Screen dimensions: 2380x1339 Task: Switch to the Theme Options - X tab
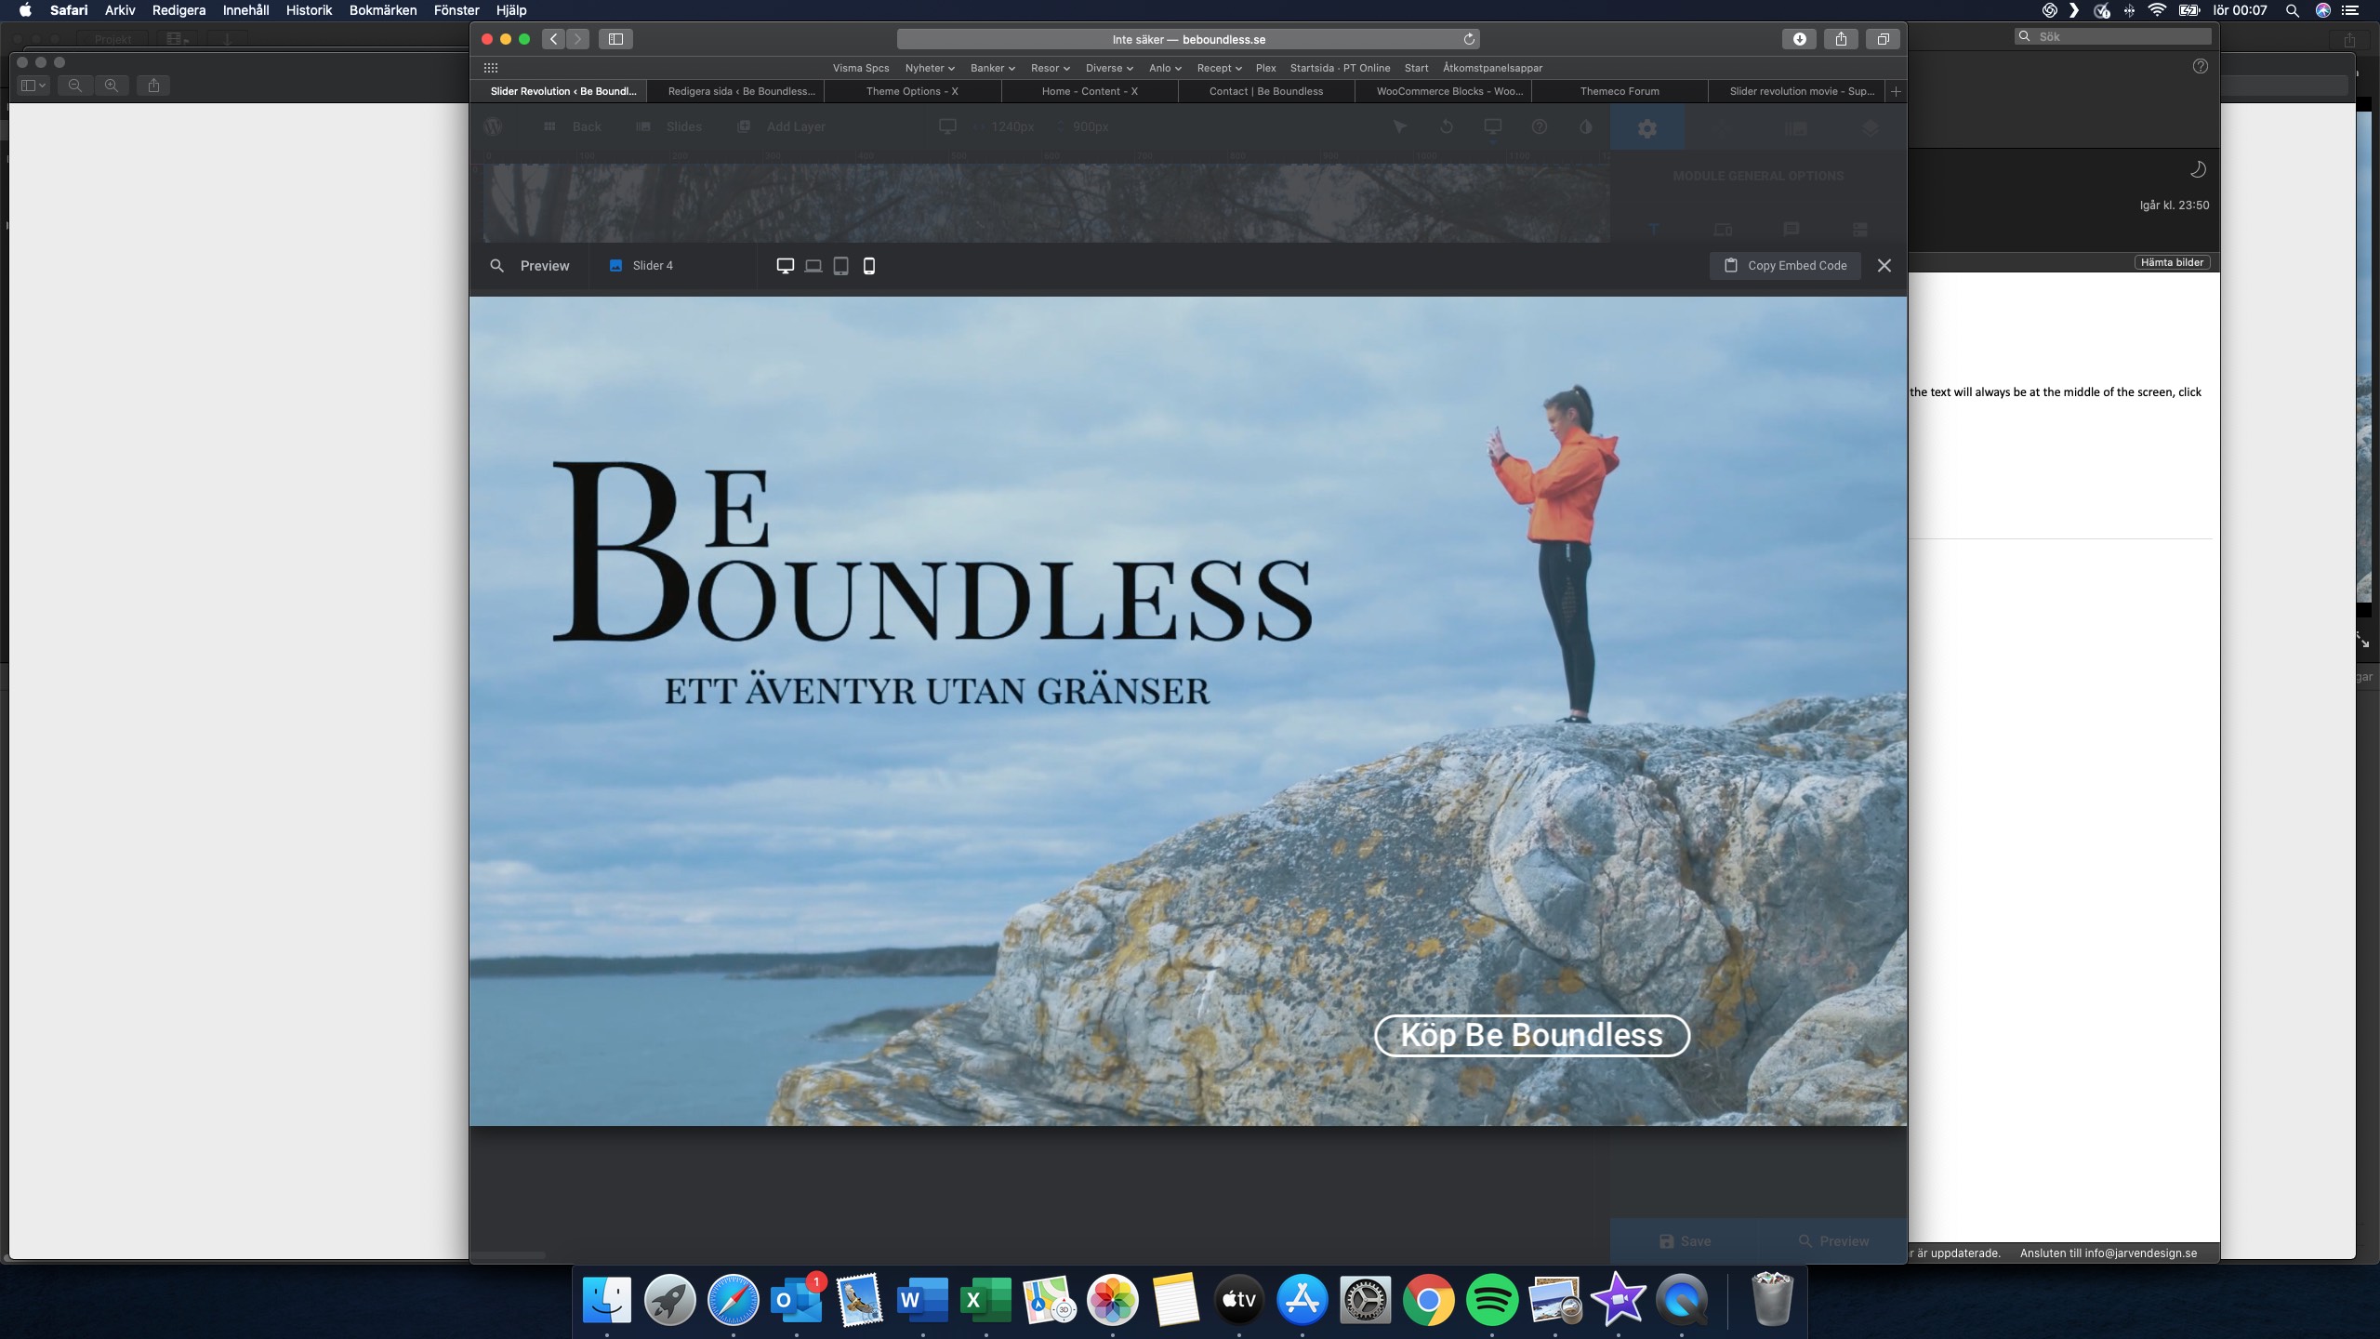[912, 91]
